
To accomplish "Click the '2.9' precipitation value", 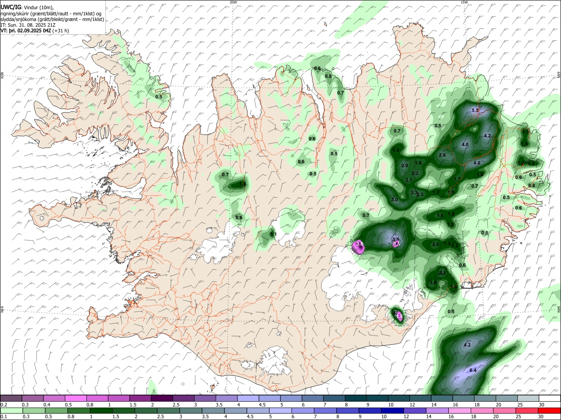I will tap(405, 165).
